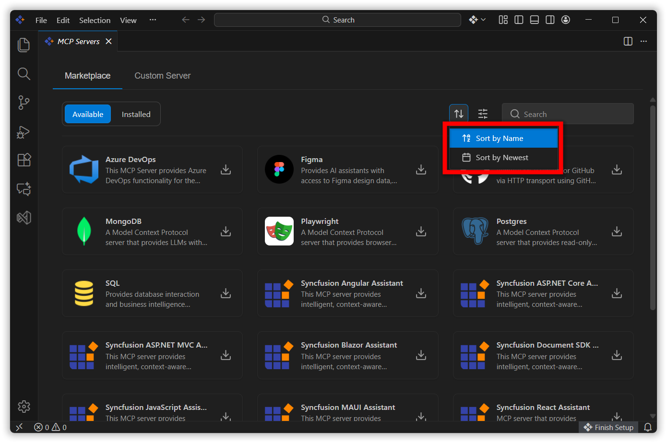Open the Extensions view icon
This screenshot has width=667, height=443.
pyautogui.click(x=24, y=160)
